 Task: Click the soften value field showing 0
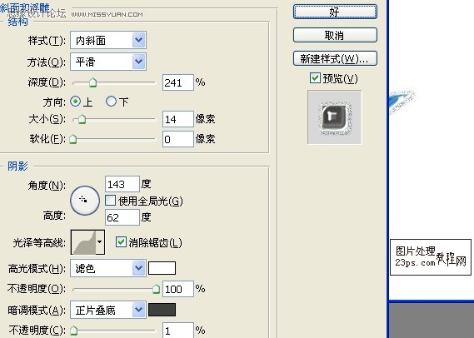(x=178, y=139)
